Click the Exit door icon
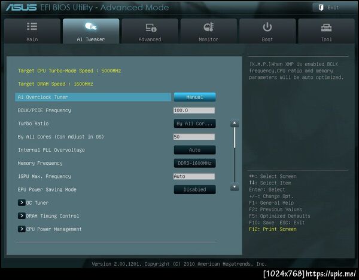Viewport: 359px width, 280px height. [x=321, y=8]
